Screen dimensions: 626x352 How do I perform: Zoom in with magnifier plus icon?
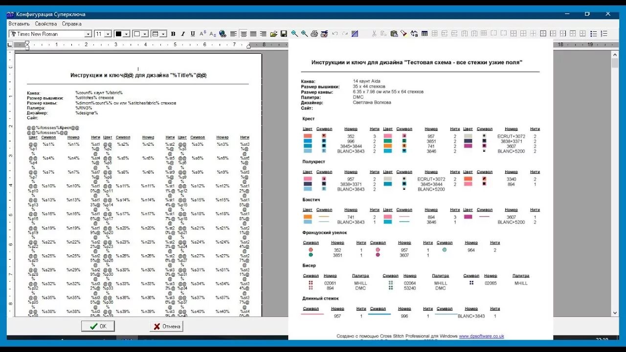[305, 34]
